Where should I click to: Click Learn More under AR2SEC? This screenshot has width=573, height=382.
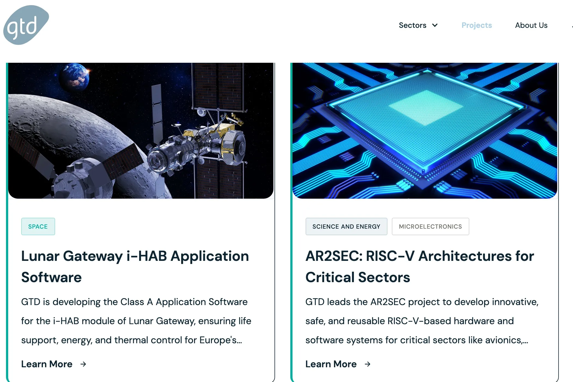331,364
